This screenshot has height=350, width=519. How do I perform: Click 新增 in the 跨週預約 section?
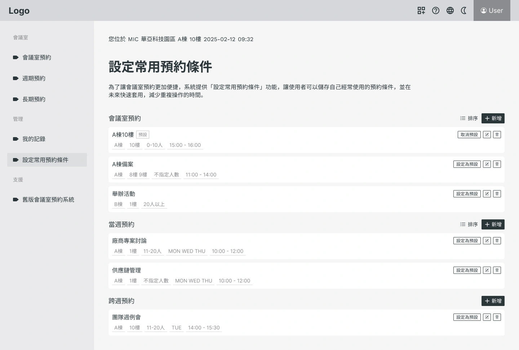(x=493, y=301)
